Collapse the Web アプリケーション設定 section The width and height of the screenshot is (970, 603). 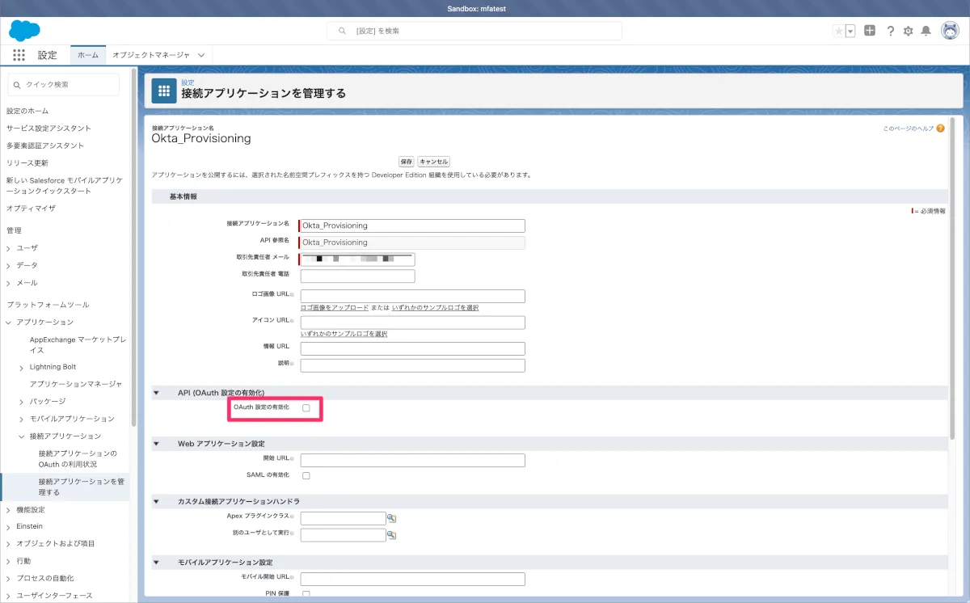point(156,444)
